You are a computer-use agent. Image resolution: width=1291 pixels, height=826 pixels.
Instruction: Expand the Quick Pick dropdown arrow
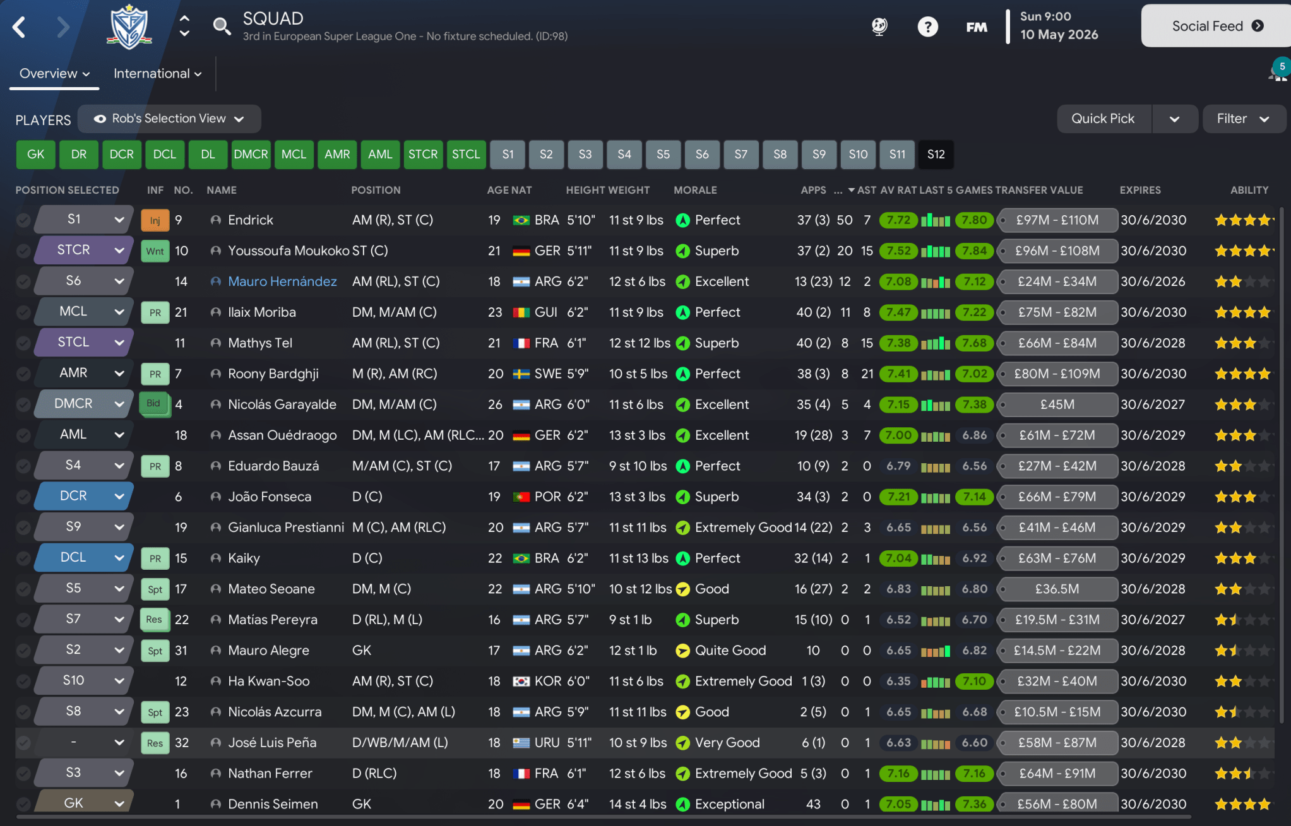pos(1174,119)
